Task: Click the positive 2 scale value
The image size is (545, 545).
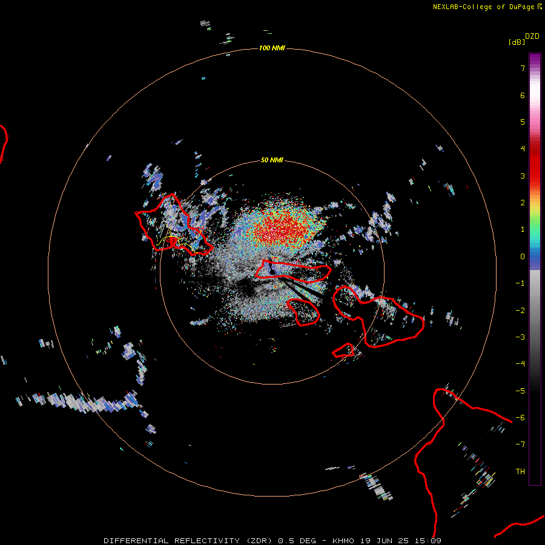Action: [x=523, y=203]
